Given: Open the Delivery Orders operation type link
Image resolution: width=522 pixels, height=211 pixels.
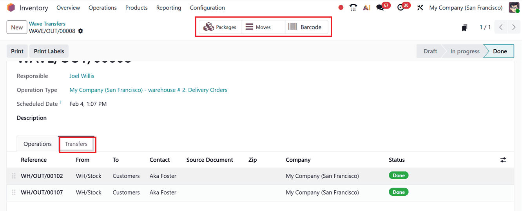Looking at the screenshot, I should [148, 90].
